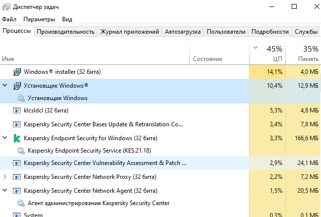321x217 pixels.
Task: Collapse Kaspersky Security Center Network Agent group
Action: coord(4,190)
